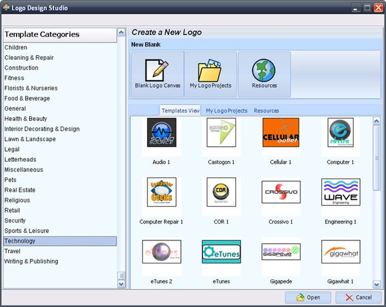386x307 pixels.
Task: Choose the Religious category
Action: [60, 200]
